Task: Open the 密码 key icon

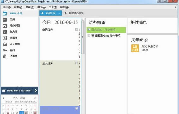Action: [5, 50]
